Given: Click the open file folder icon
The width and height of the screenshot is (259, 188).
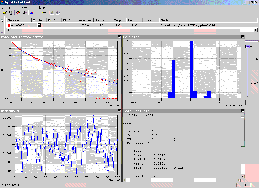Looking at the screenshot, I should click(x=5, y=13).
